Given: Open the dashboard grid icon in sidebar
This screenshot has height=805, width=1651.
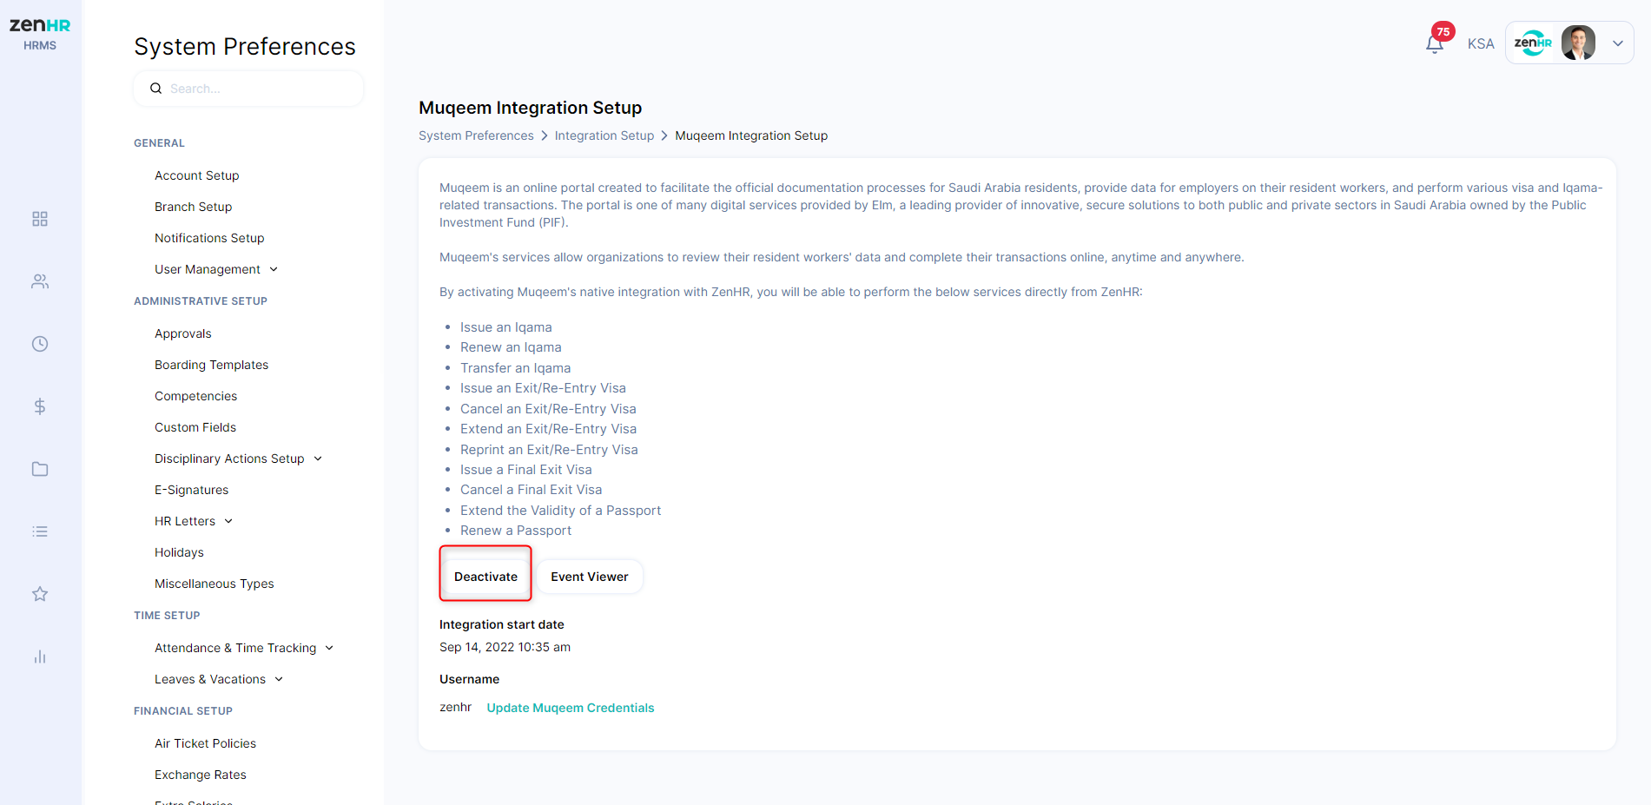Looking at the screenshot, I should pyautogui.click(x=40, y=219).
